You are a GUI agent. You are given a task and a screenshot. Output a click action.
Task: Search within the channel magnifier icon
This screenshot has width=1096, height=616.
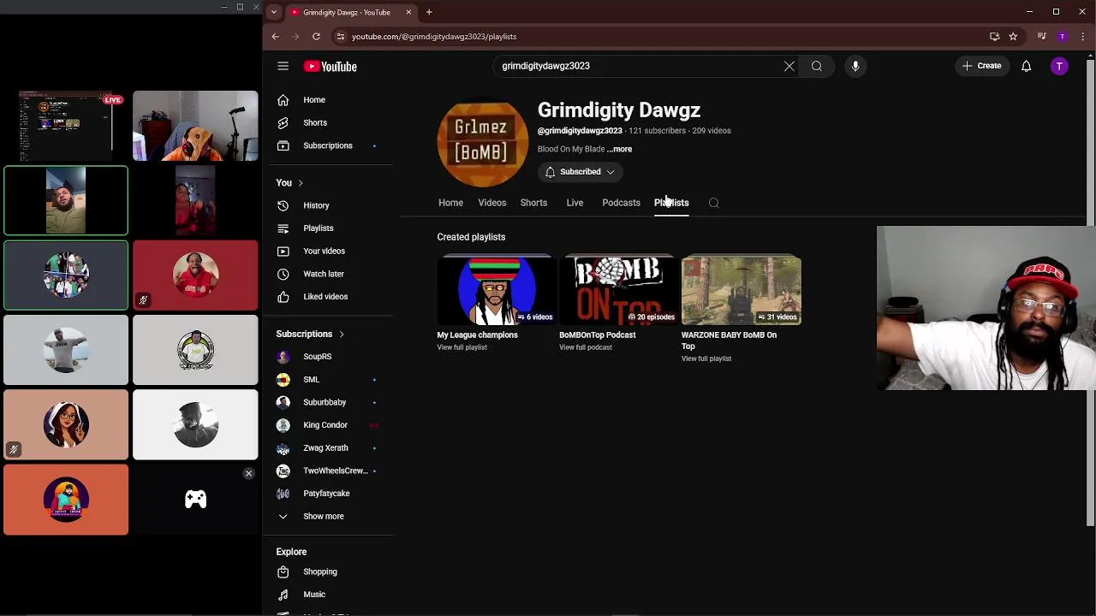pyautogui.click(x=714, y=203)
